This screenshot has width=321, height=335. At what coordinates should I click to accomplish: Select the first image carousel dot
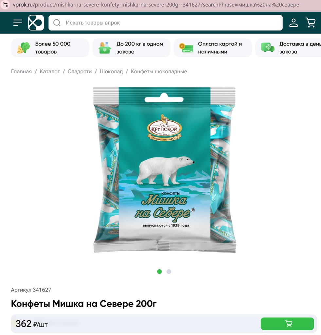(x=159, y=272)
